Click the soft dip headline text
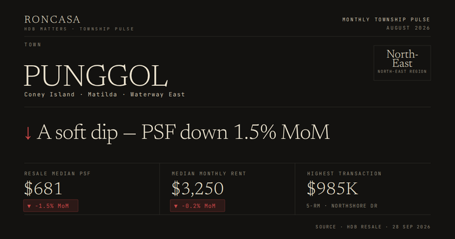 coord(183,132)
